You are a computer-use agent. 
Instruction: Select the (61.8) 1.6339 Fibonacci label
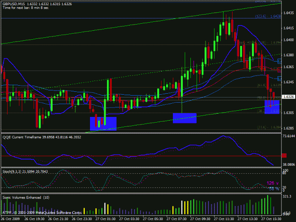(x=269, y=85)
